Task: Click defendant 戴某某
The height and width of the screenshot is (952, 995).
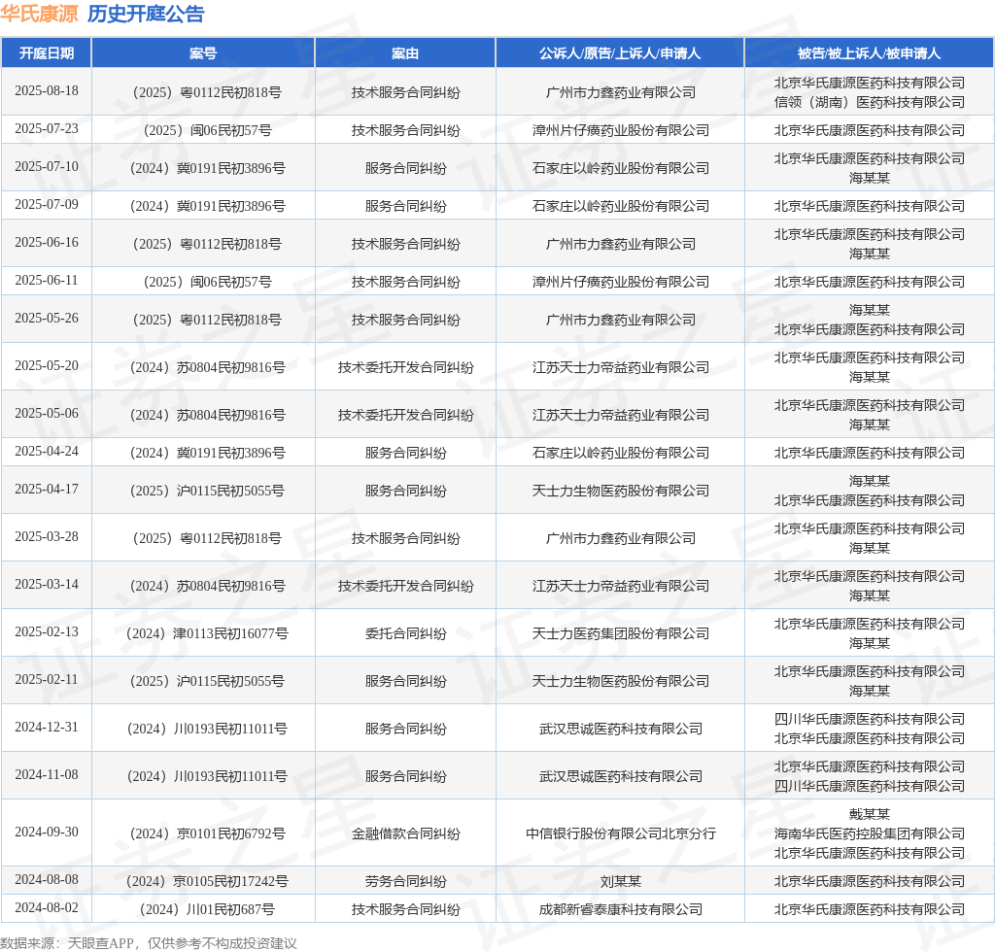Action: tap(870, 814)
